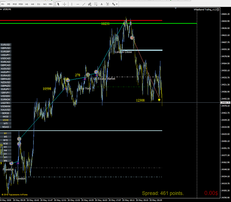Viewport: 231px width, 202px height.
Task: Load the EURGBP symbol button
Action: [x=6, y=52]
